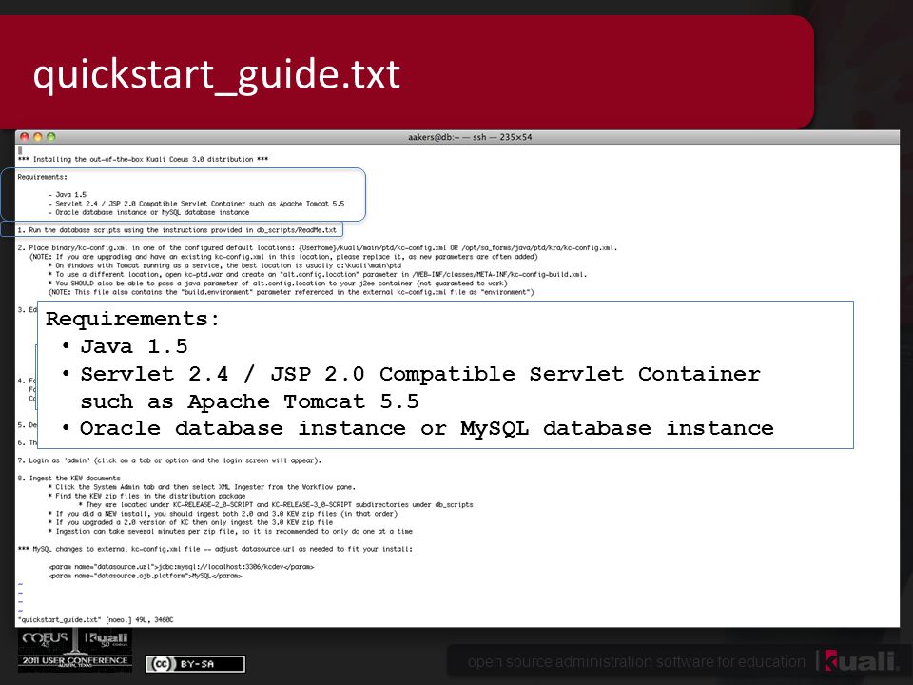Click small 'Requirements:' heading in the terminal

coord(43,177)
